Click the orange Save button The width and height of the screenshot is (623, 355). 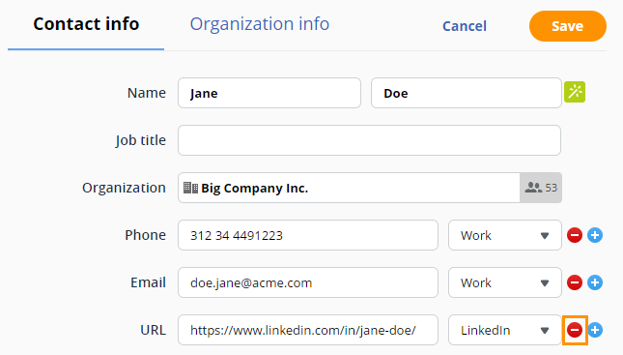[568, 26]
